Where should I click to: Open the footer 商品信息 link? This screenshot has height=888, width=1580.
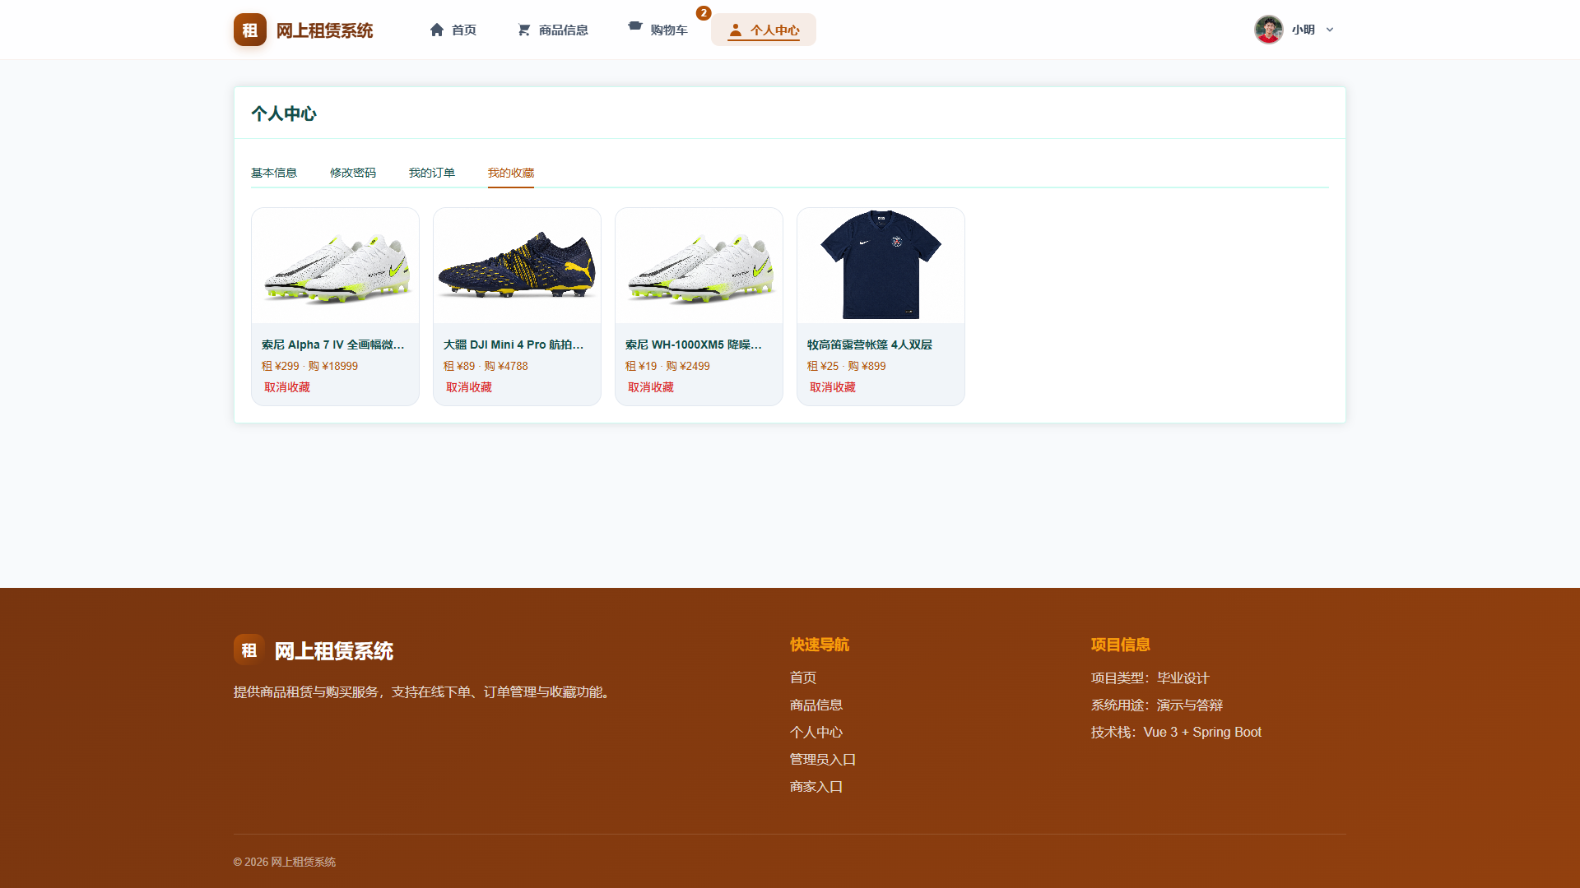pos(816,705)
